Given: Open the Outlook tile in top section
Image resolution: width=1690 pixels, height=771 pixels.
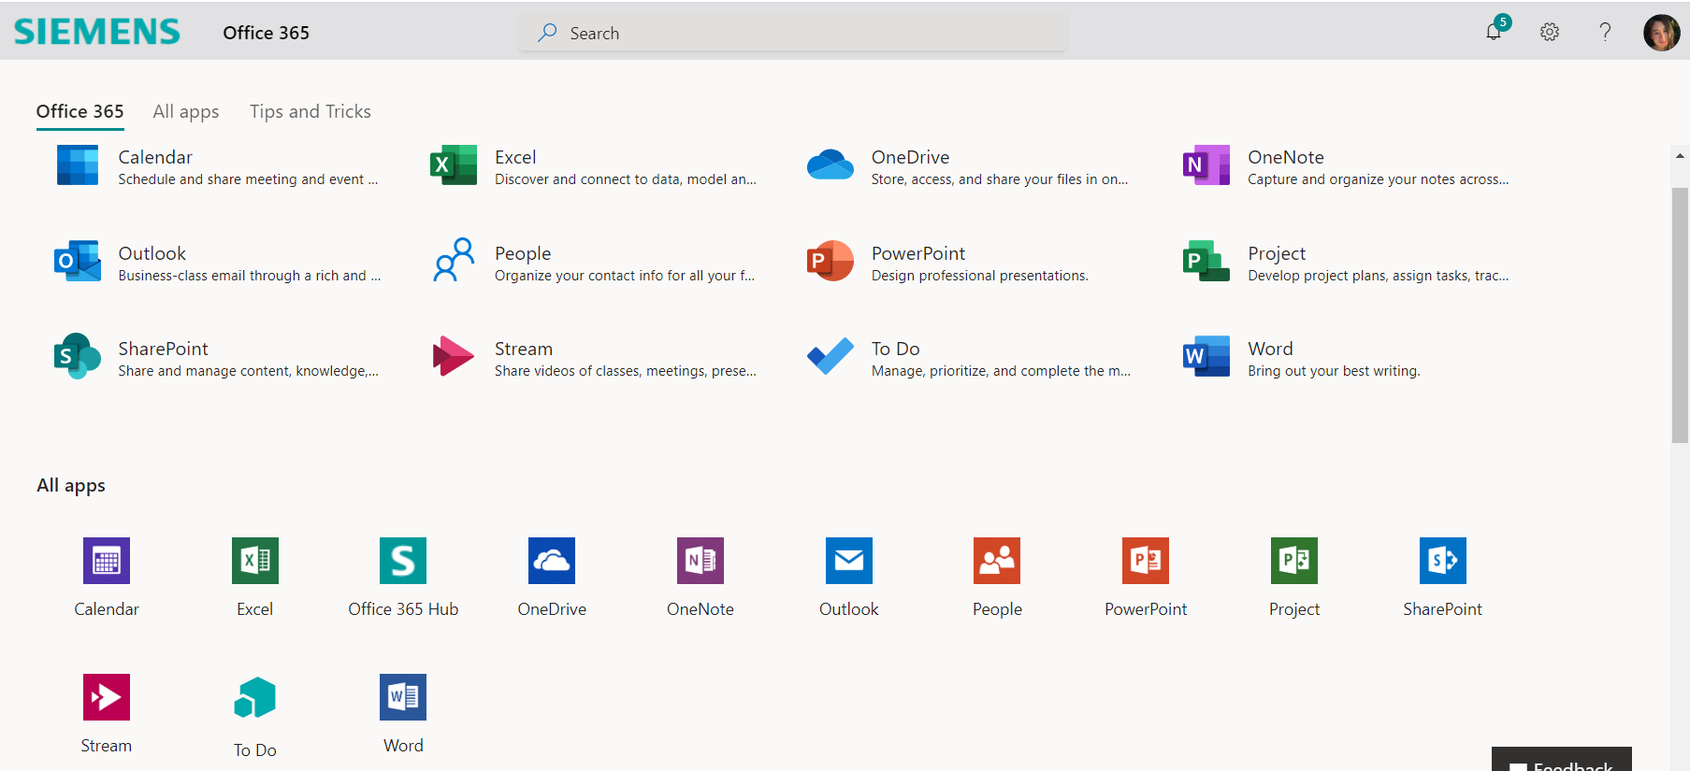Looking at the screenshot, I should tap(217, 263).
